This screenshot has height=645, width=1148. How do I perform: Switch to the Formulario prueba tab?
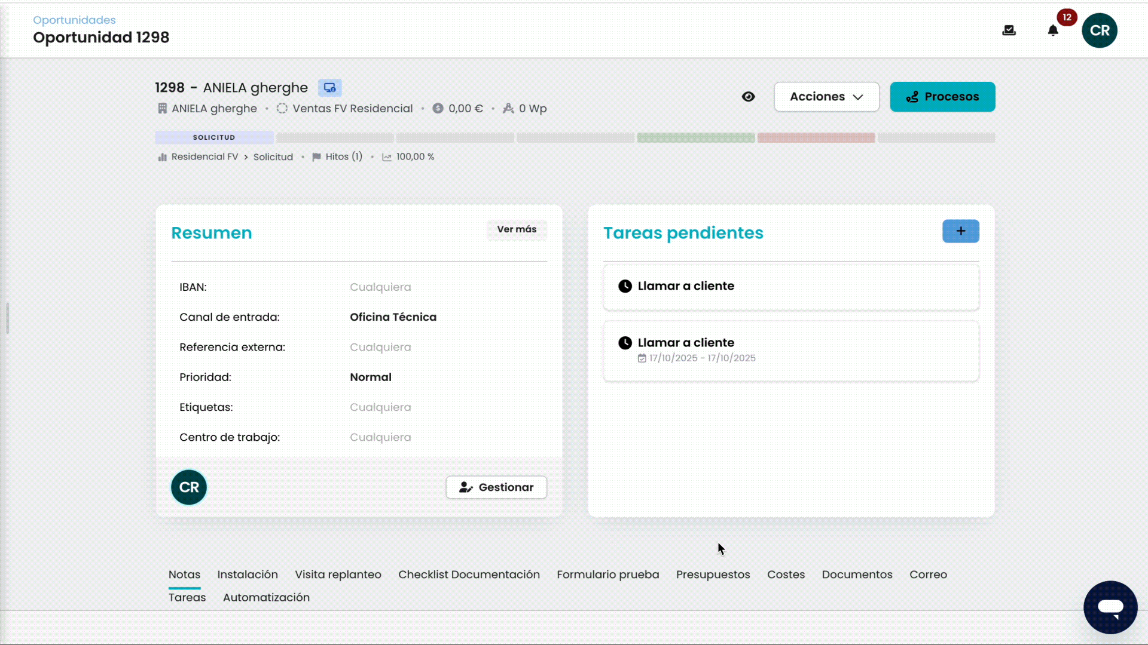[608, 575]
